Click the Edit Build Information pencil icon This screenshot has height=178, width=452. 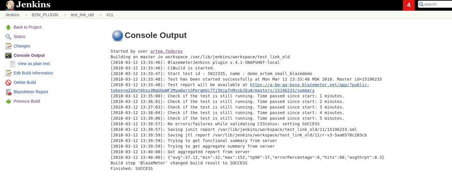tap(8, 73)
